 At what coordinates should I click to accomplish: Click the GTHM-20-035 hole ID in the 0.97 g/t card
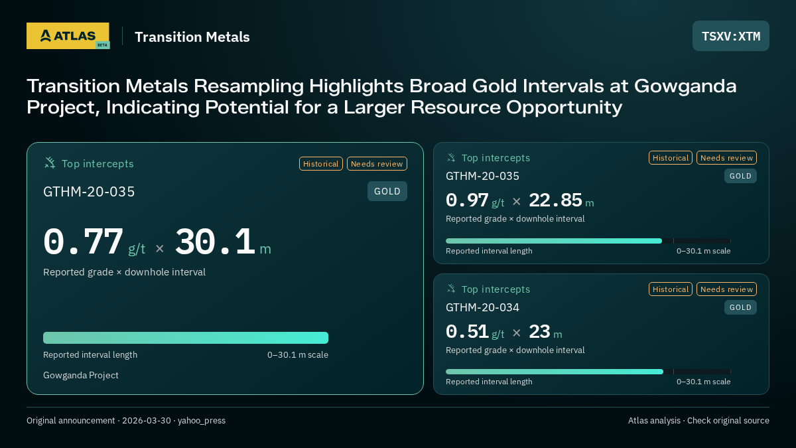pos(482,176)
